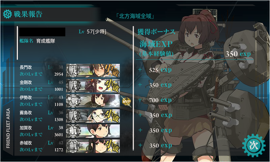Click the 戦 type emblem on 霧島改
This screenshot has width=270, height=162.
coord(73,116)
